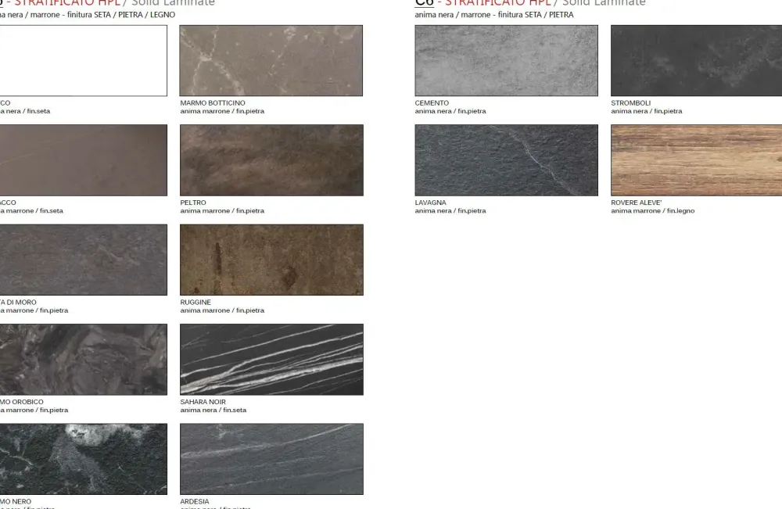Click the Lavagna slate texture swatch
This screenshot has height=509, width=782.
pyautogui.click(x=506, y=160)
